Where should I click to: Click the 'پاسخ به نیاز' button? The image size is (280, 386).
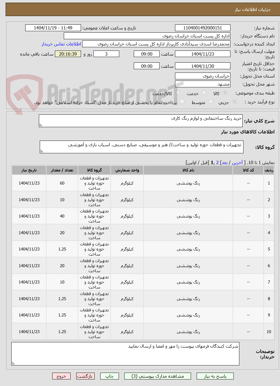click(215, 376)
